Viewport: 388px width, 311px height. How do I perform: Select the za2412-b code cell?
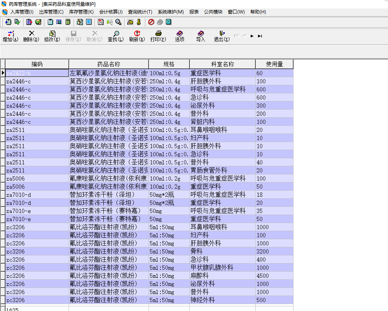tap(37, 73)
